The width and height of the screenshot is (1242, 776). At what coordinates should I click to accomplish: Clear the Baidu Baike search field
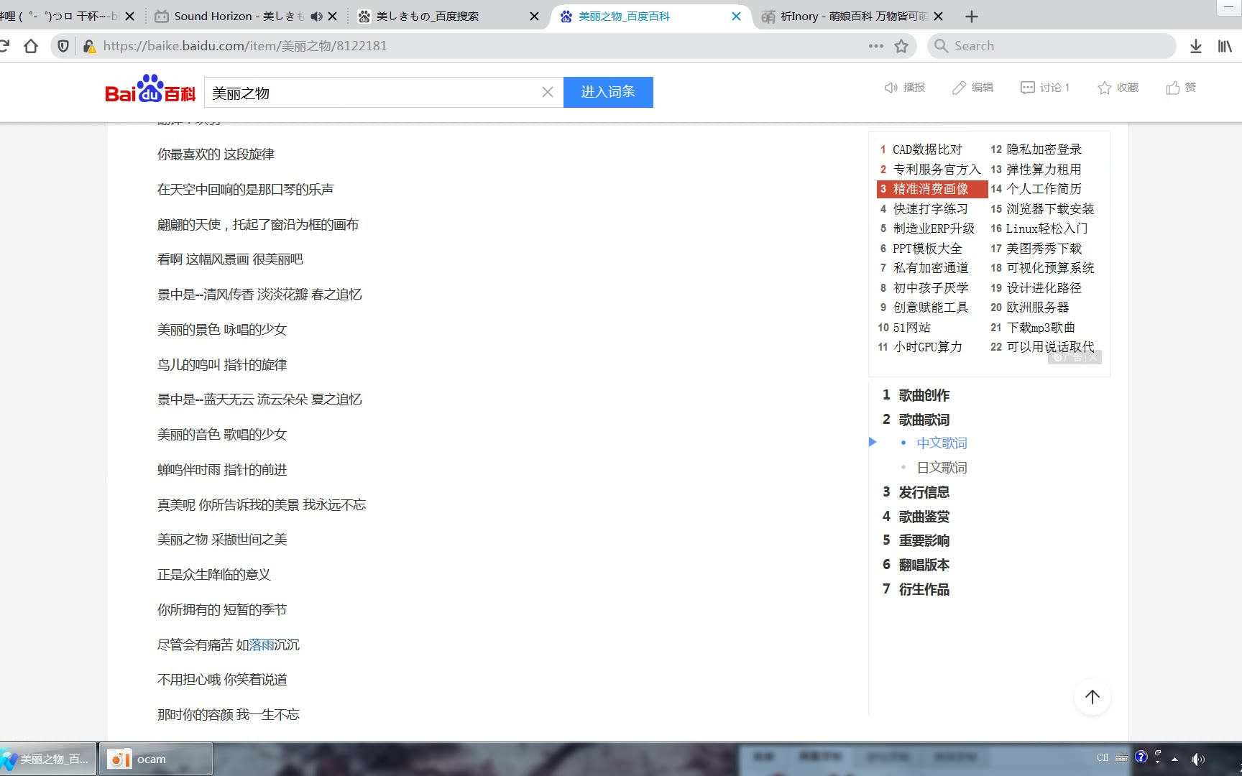tap(548, 92)
